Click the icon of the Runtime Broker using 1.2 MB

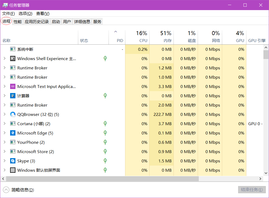[x=13, y=68]
